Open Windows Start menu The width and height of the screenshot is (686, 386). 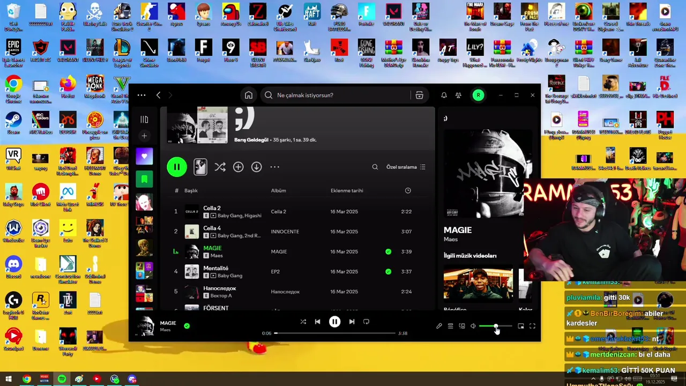tap(8, 379)
